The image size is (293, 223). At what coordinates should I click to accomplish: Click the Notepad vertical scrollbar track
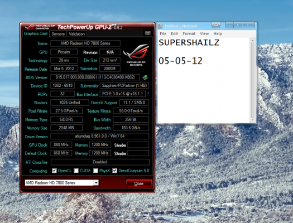(x=253, y=80)
